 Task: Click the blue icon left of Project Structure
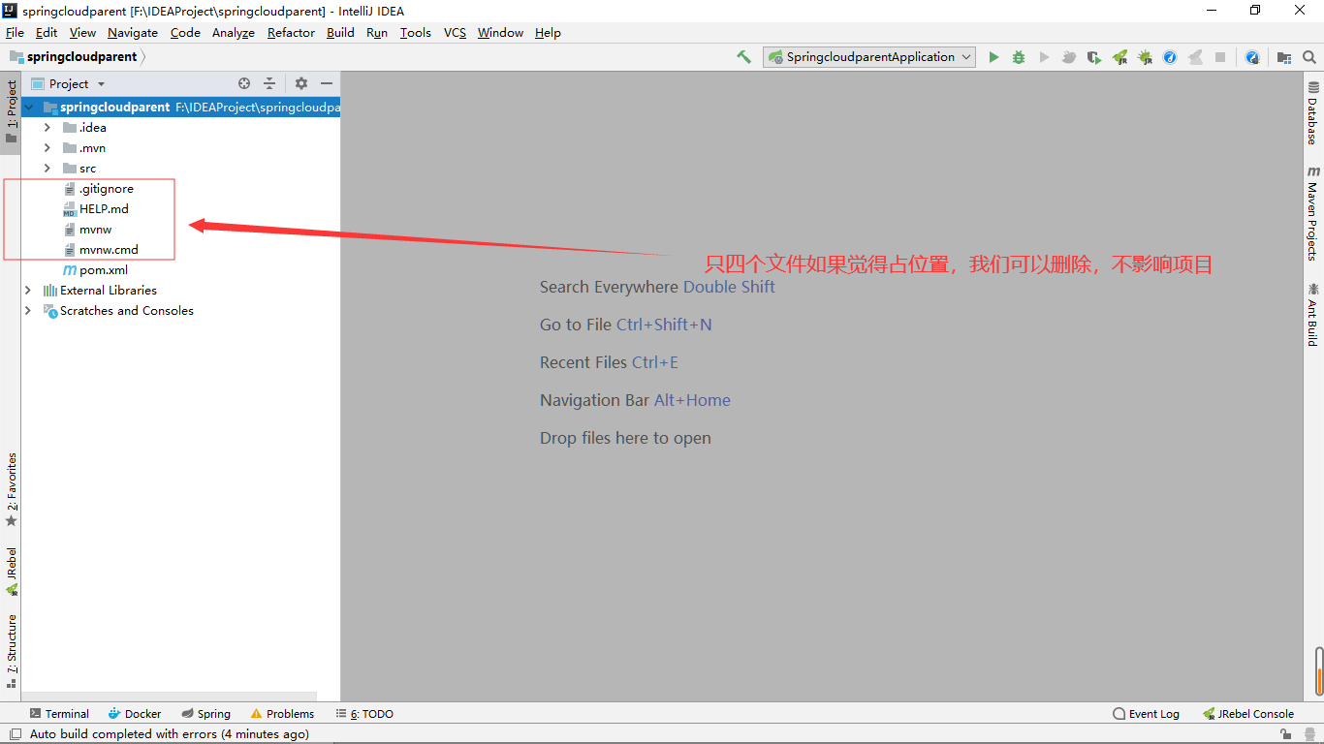tap(1252, 57)
